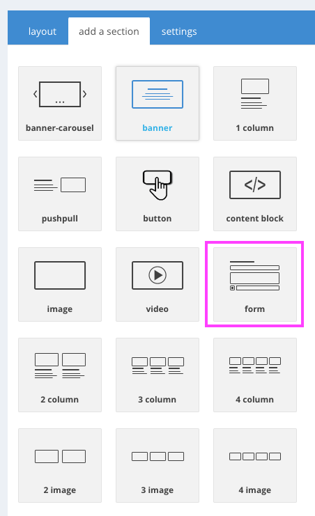This screenshot has width=315, height=516.
Task: Click the play icon on video tile
Action: (157, 275)
